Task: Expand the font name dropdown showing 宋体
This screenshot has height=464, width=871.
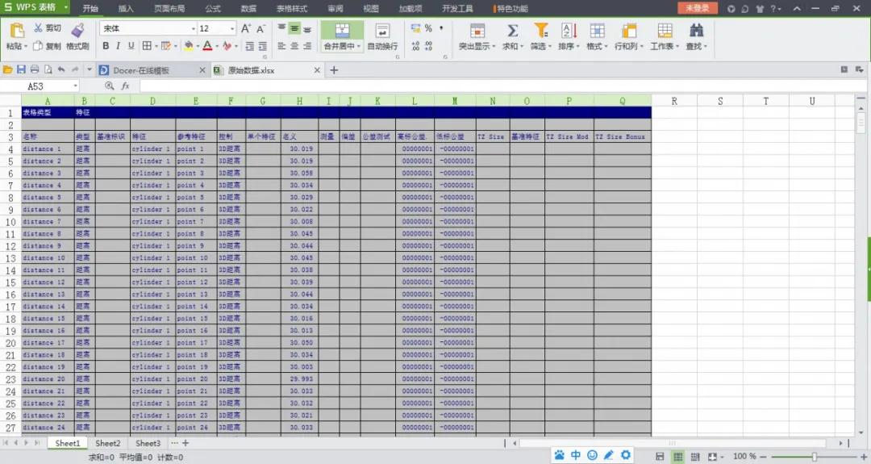Action: point(190,28)
